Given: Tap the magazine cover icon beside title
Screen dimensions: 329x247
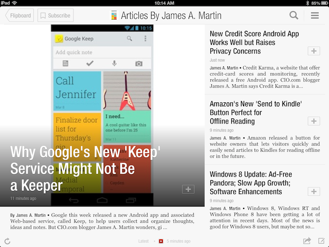Looking at the screenshot, I should pyautogui.click(x=114, y=15).
